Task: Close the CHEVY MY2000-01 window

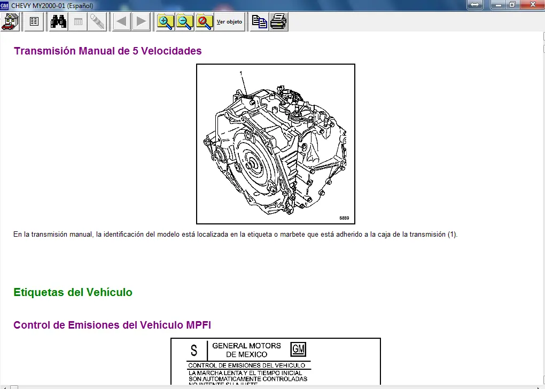Action: [533, 4]
